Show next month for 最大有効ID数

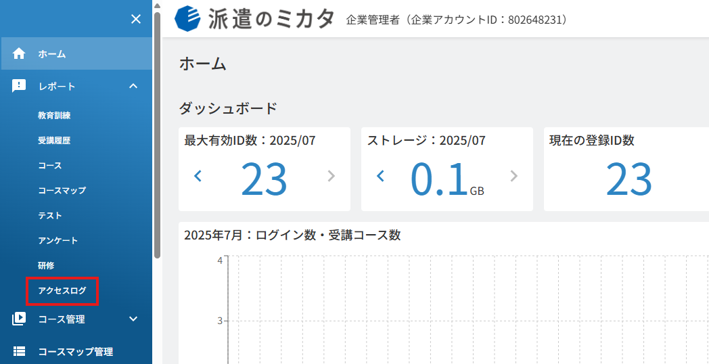coord(331,175)
